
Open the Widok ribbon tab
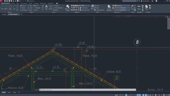31,3
